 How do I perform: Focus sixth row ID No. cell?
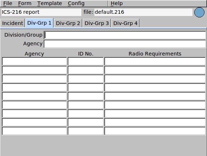tap(86, 105)
